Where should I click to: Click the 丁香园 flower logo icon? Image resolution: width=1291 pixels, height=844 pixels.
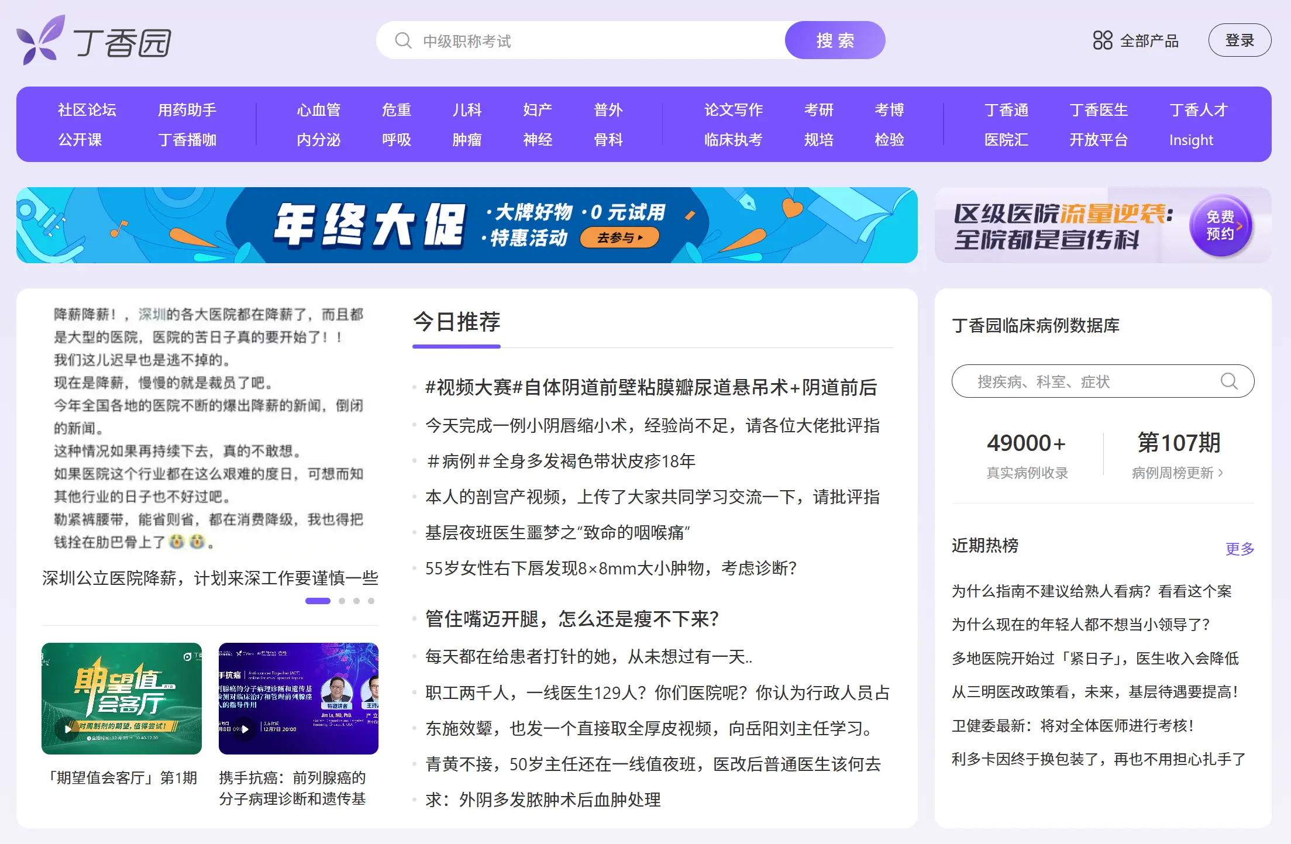pyautogui.click(x=40, y=40)
